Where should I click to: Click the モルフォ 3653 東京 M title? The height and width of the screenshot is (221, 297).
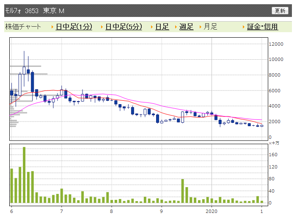click(35, 11)
